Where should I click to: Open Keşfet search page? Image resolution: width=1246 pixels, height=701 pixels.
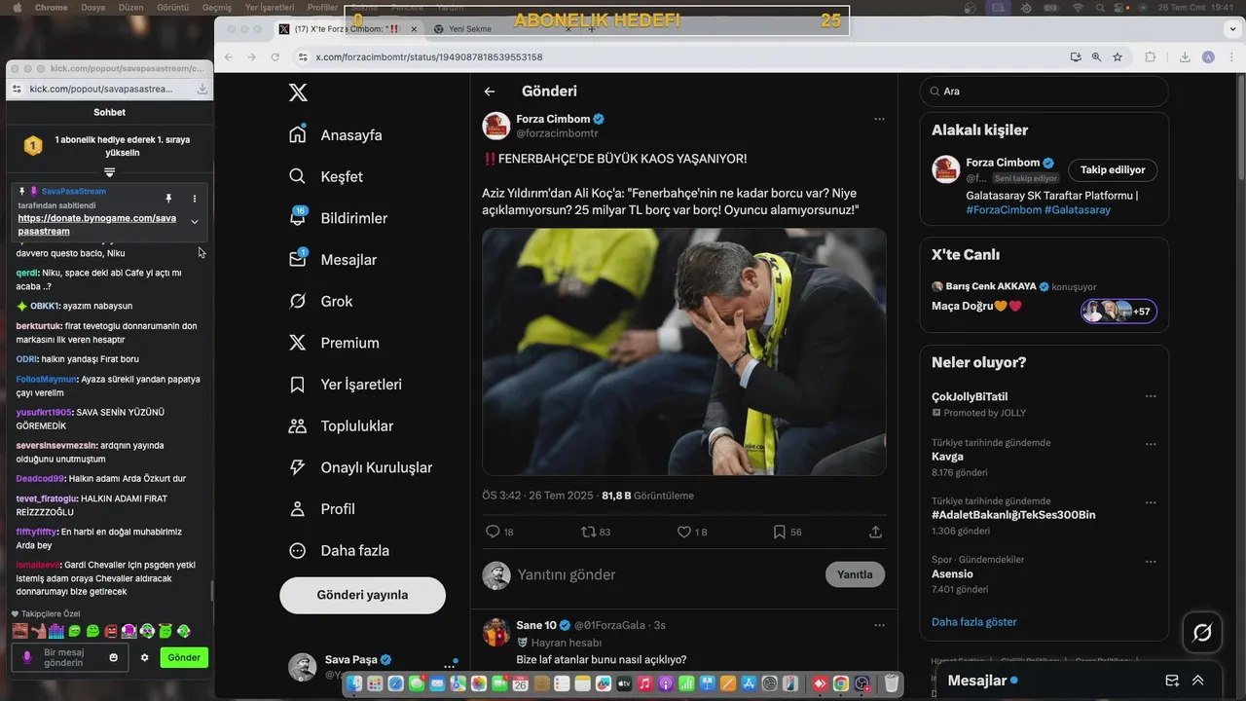(x=326, y=177)
